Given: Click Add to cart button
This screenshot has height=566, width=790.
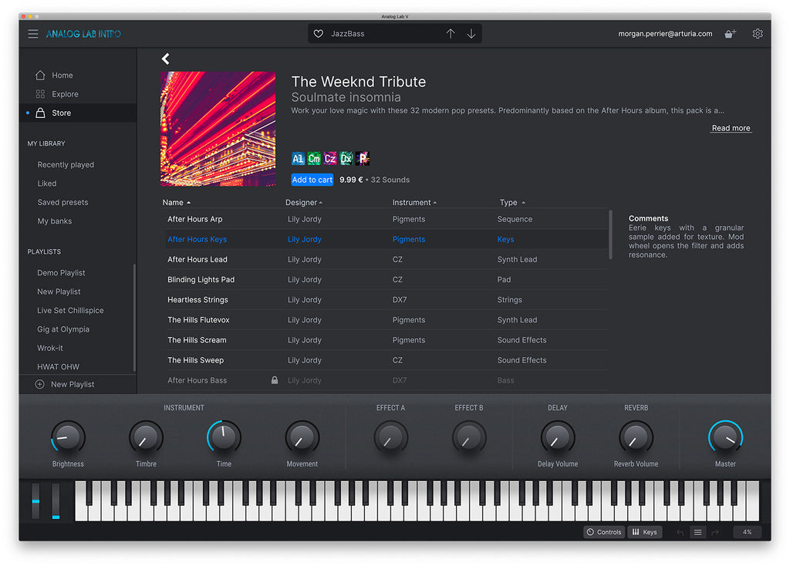Looking at the screenshot, I should (312, 180).
